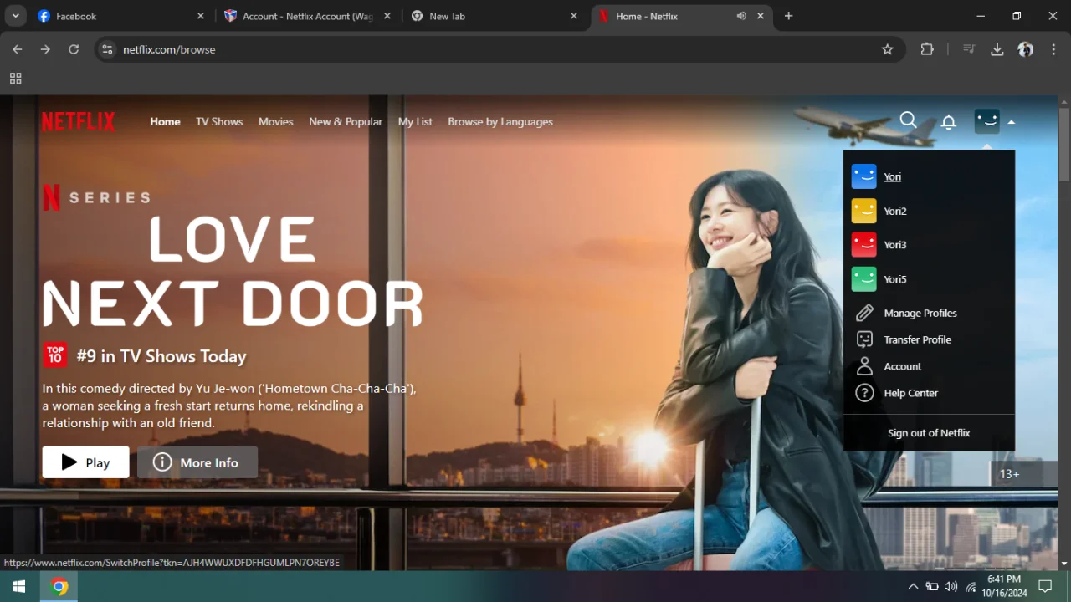Click the Netflix logo
The image size is (1071, 602).
click(79, 122)
